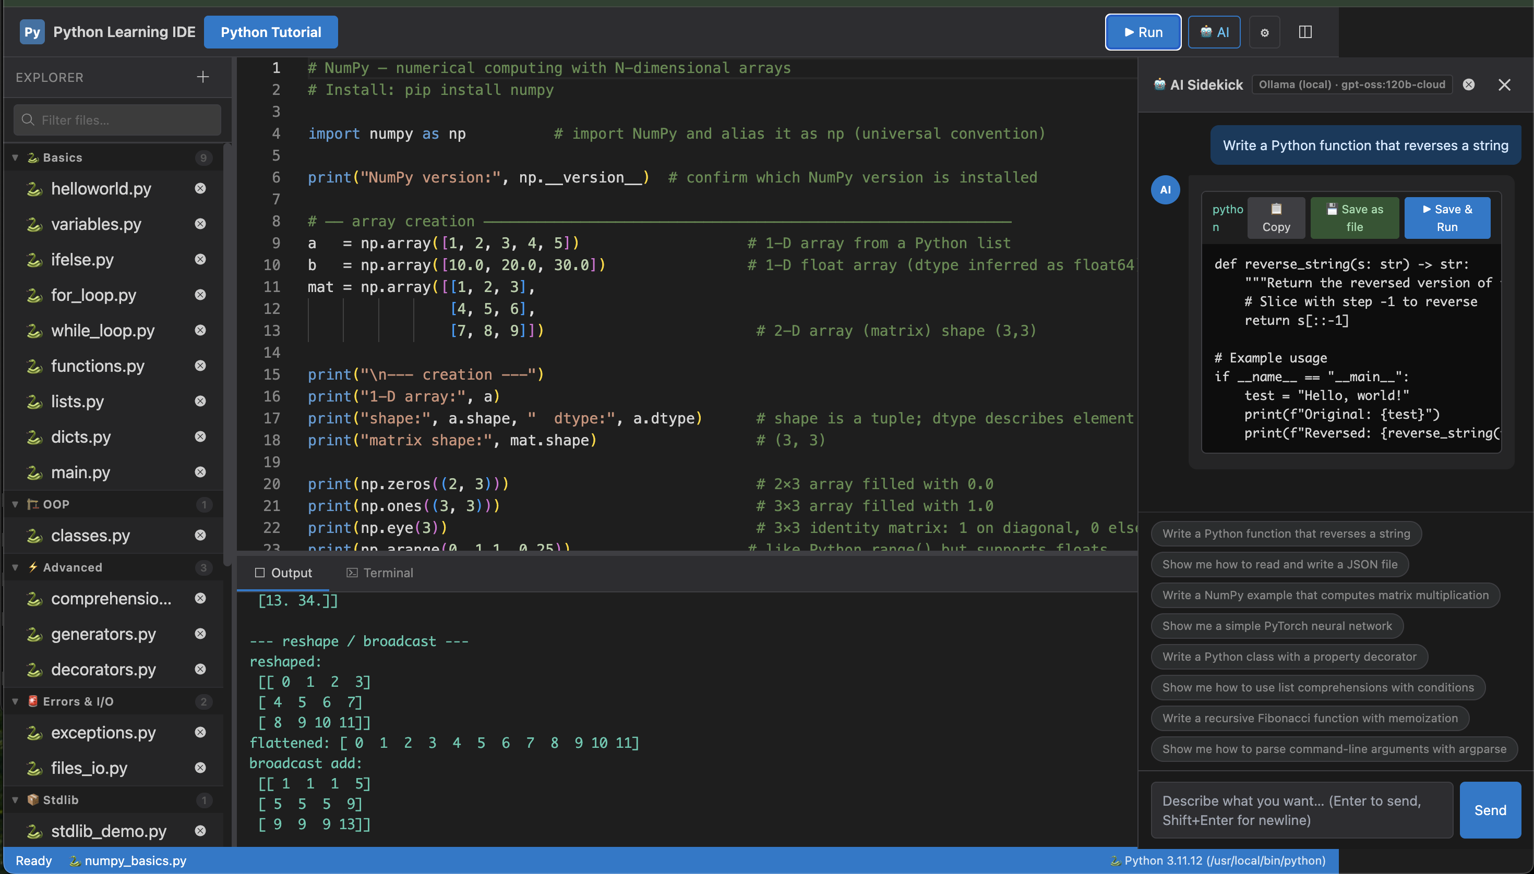This screenshot has height=874, width=1534.
Task: Click the Python 3.11.12 interpreter status entry
Action: (1217, 860)
